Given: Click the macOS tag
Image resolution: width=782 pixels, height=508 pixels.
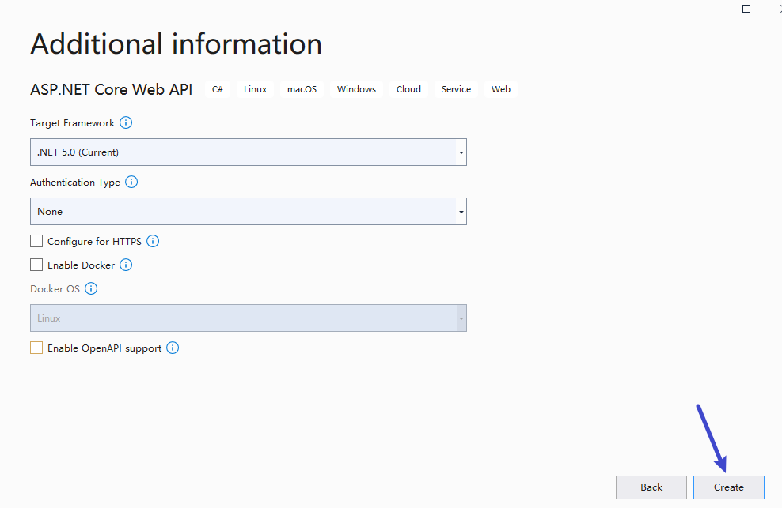Looking at the screenshot, I should (302, 89).
